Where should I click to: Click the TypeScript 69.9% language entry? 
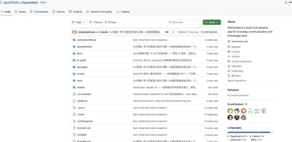pos(238,136)
